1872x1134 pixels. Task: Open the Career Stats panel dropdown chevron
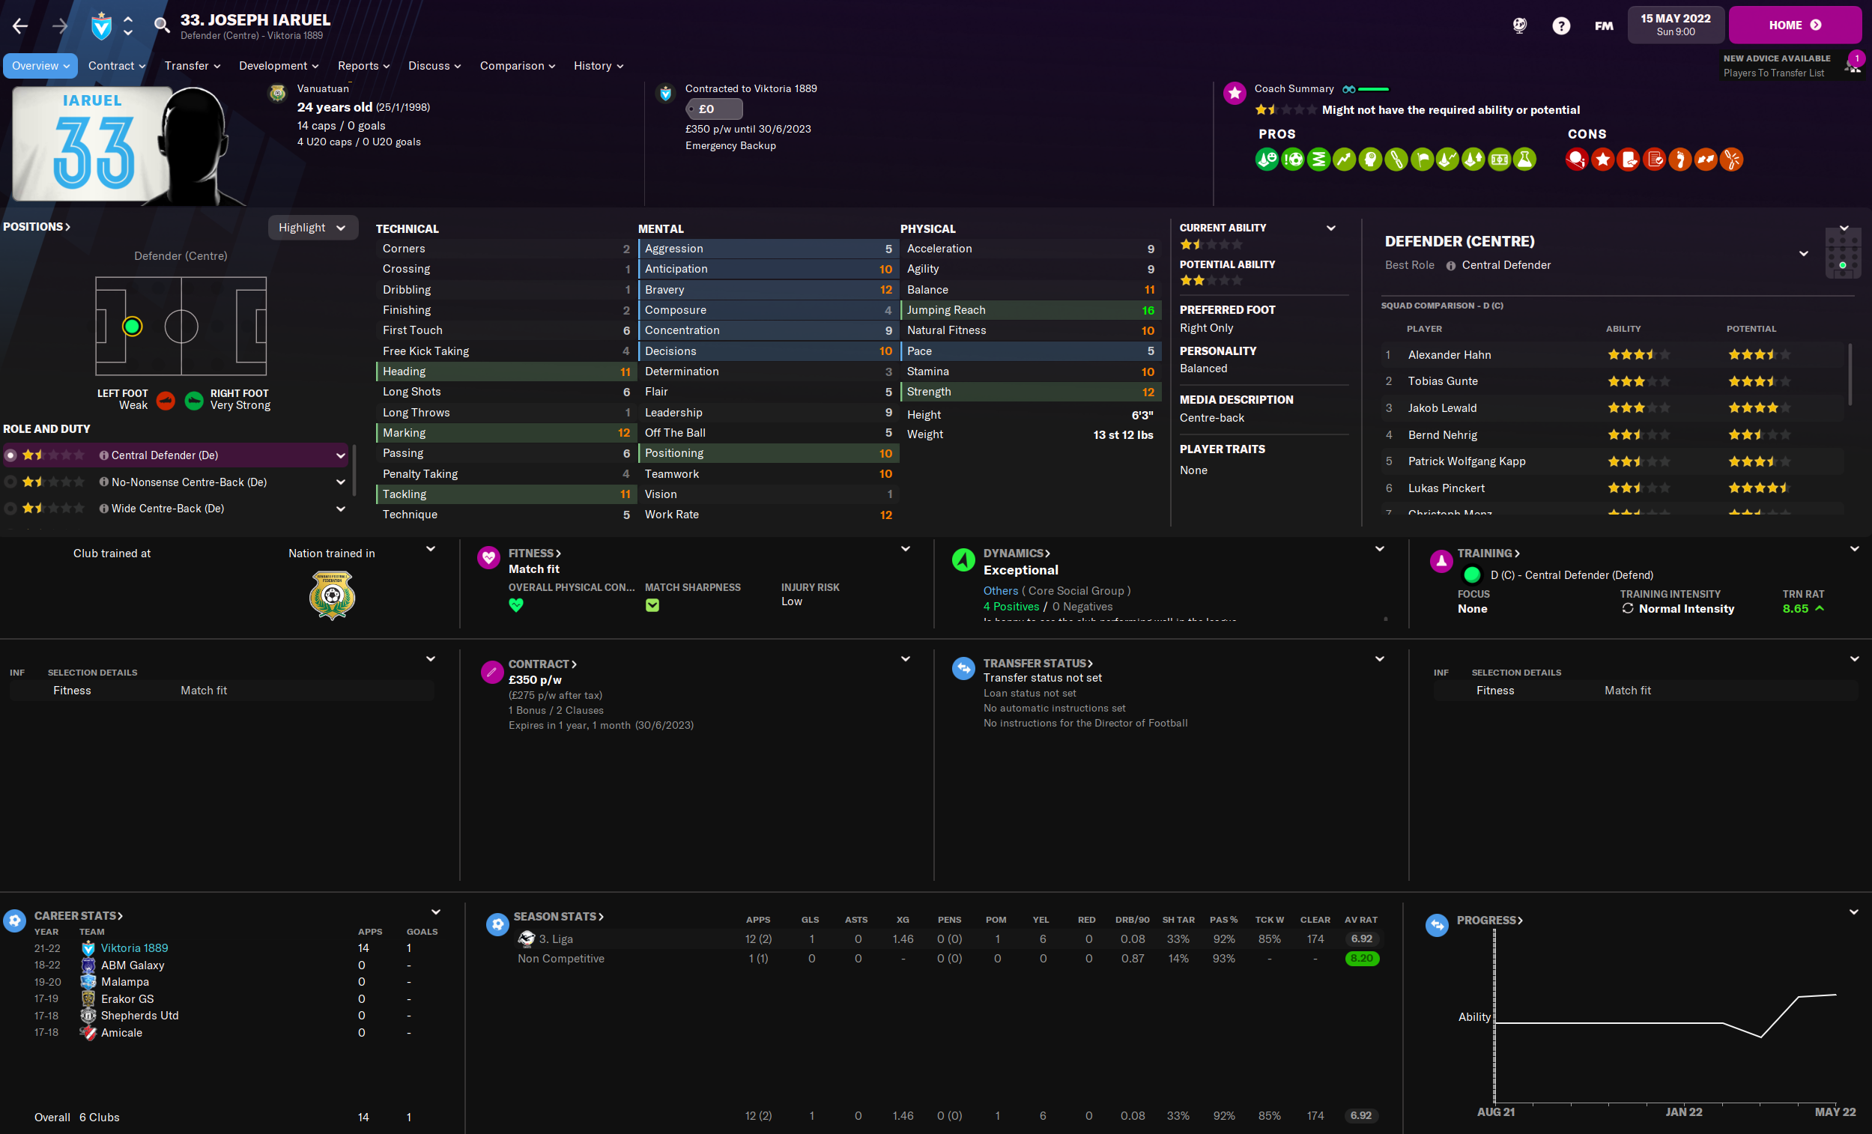[436, 912]
